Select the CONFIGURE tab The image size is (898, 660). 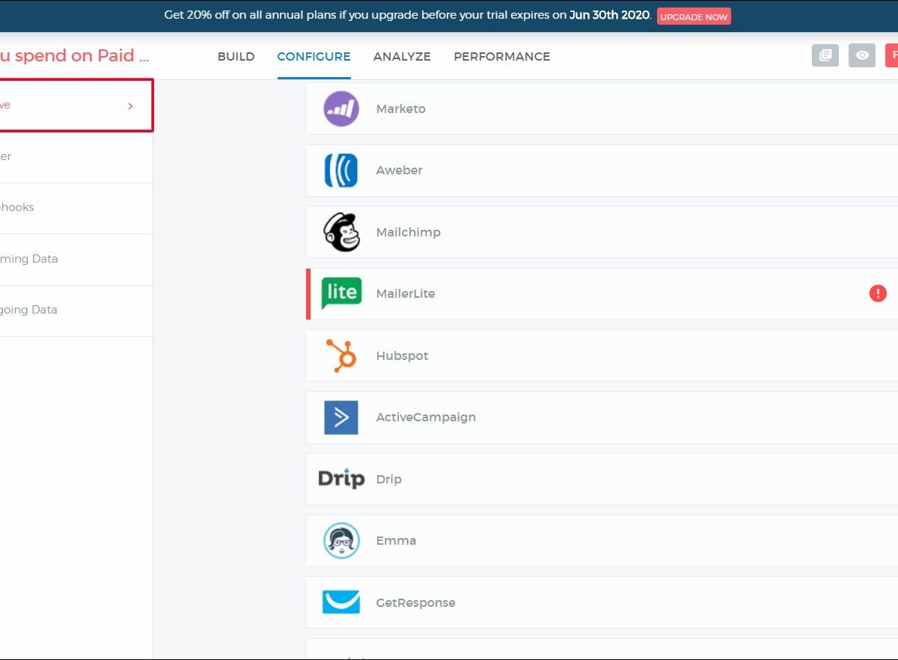click(x=314, y=57)
